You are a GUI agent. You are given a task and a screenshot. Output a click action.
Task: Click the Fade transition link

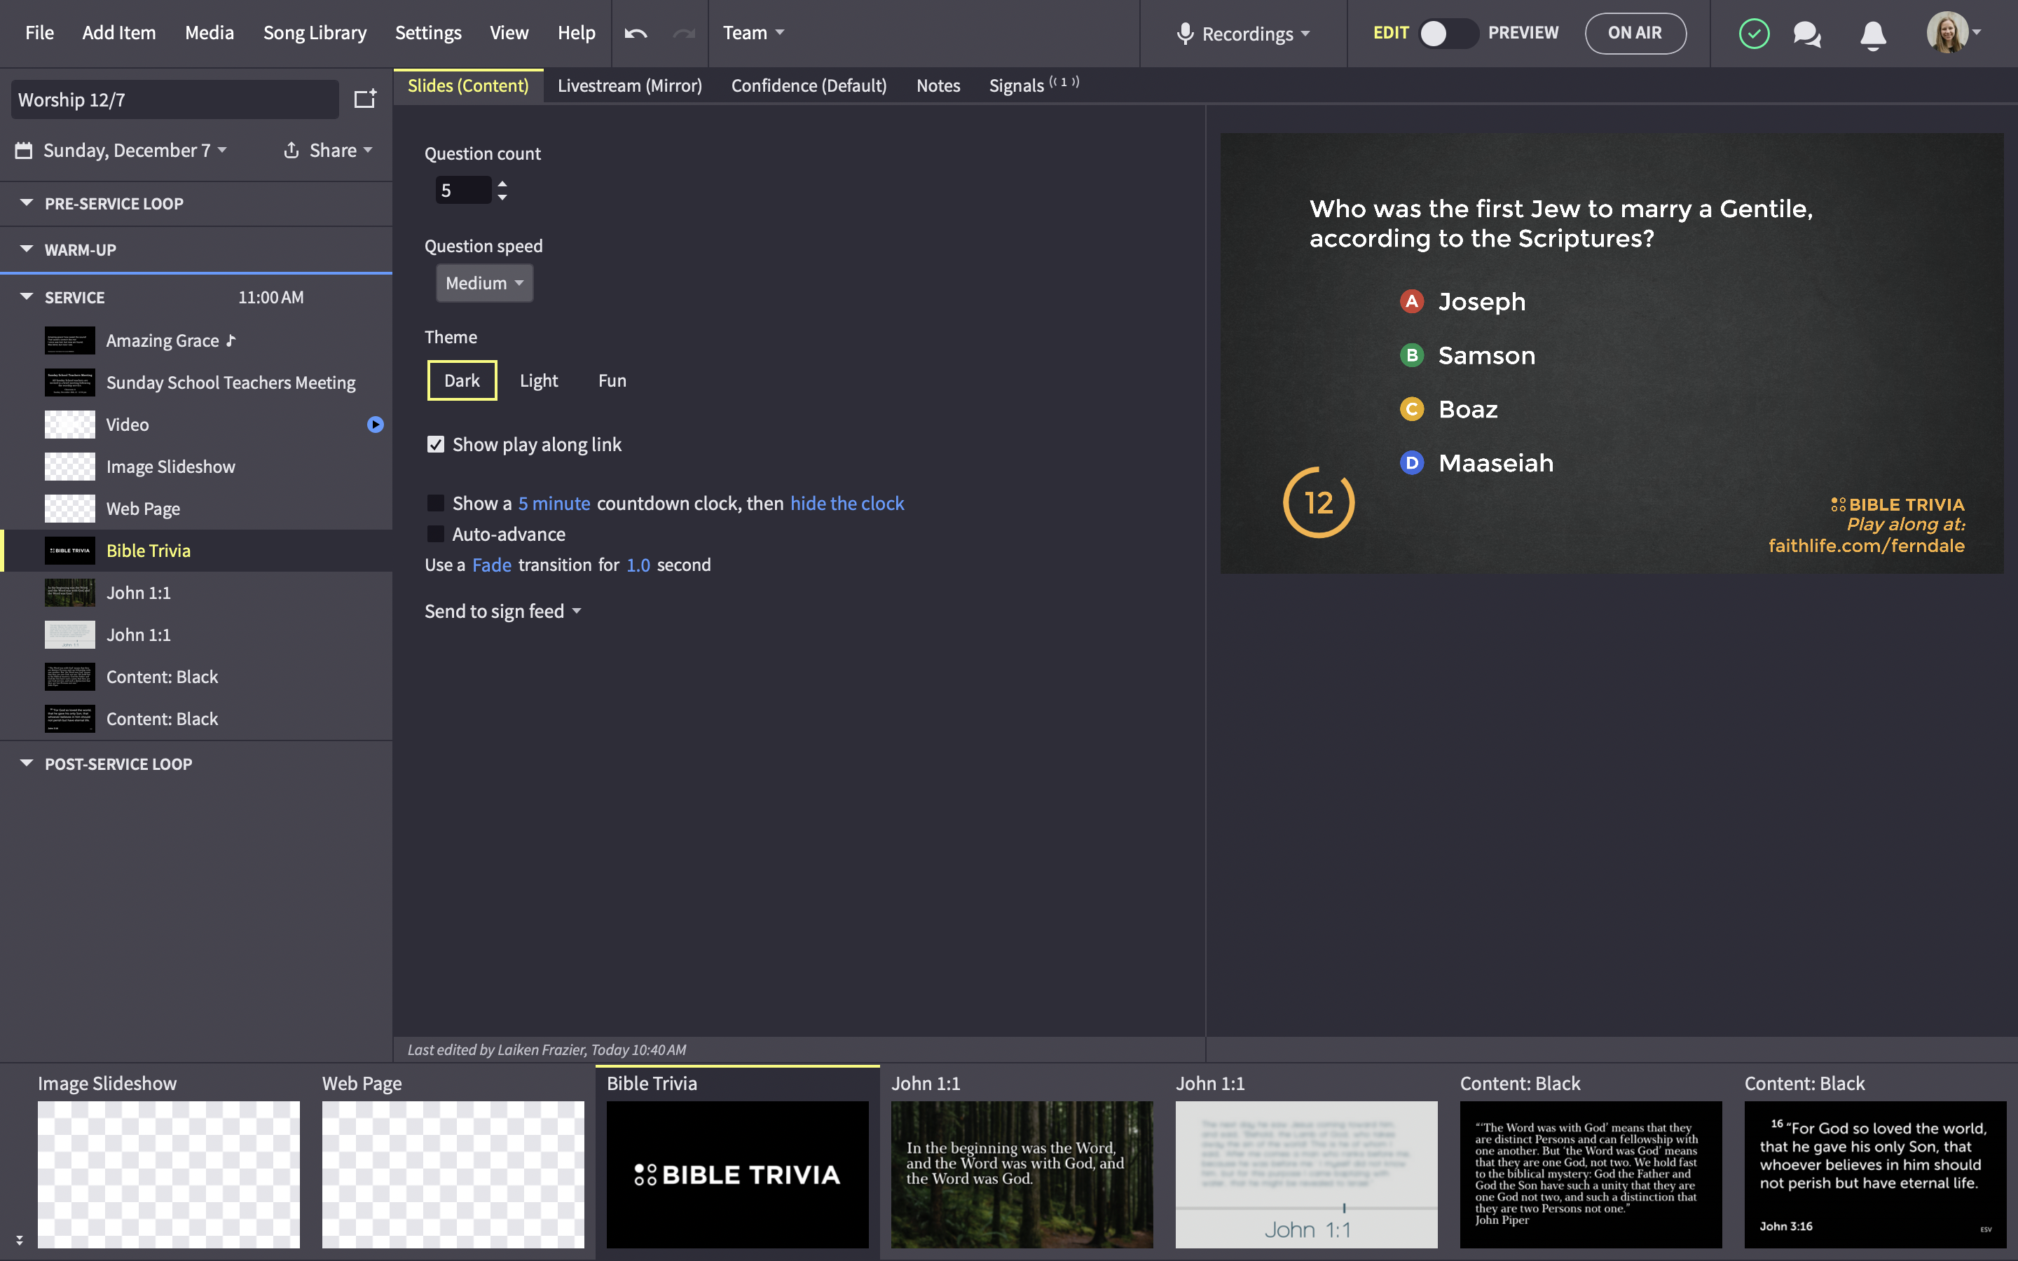point(491,565)
